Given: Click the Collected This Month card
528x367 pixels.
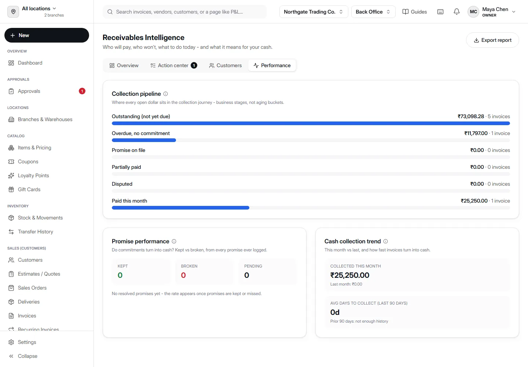Looking at the screenshot, I should click(x=417, y=275).
